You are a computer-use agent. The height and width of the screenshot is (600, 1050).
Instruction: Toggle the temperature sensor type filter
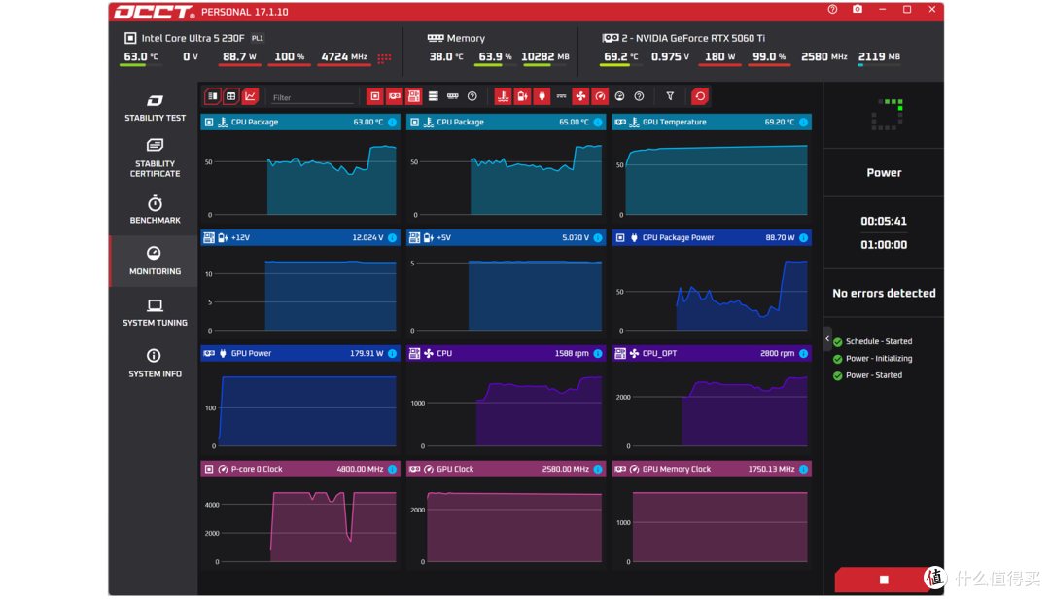[x=503, y=96]
